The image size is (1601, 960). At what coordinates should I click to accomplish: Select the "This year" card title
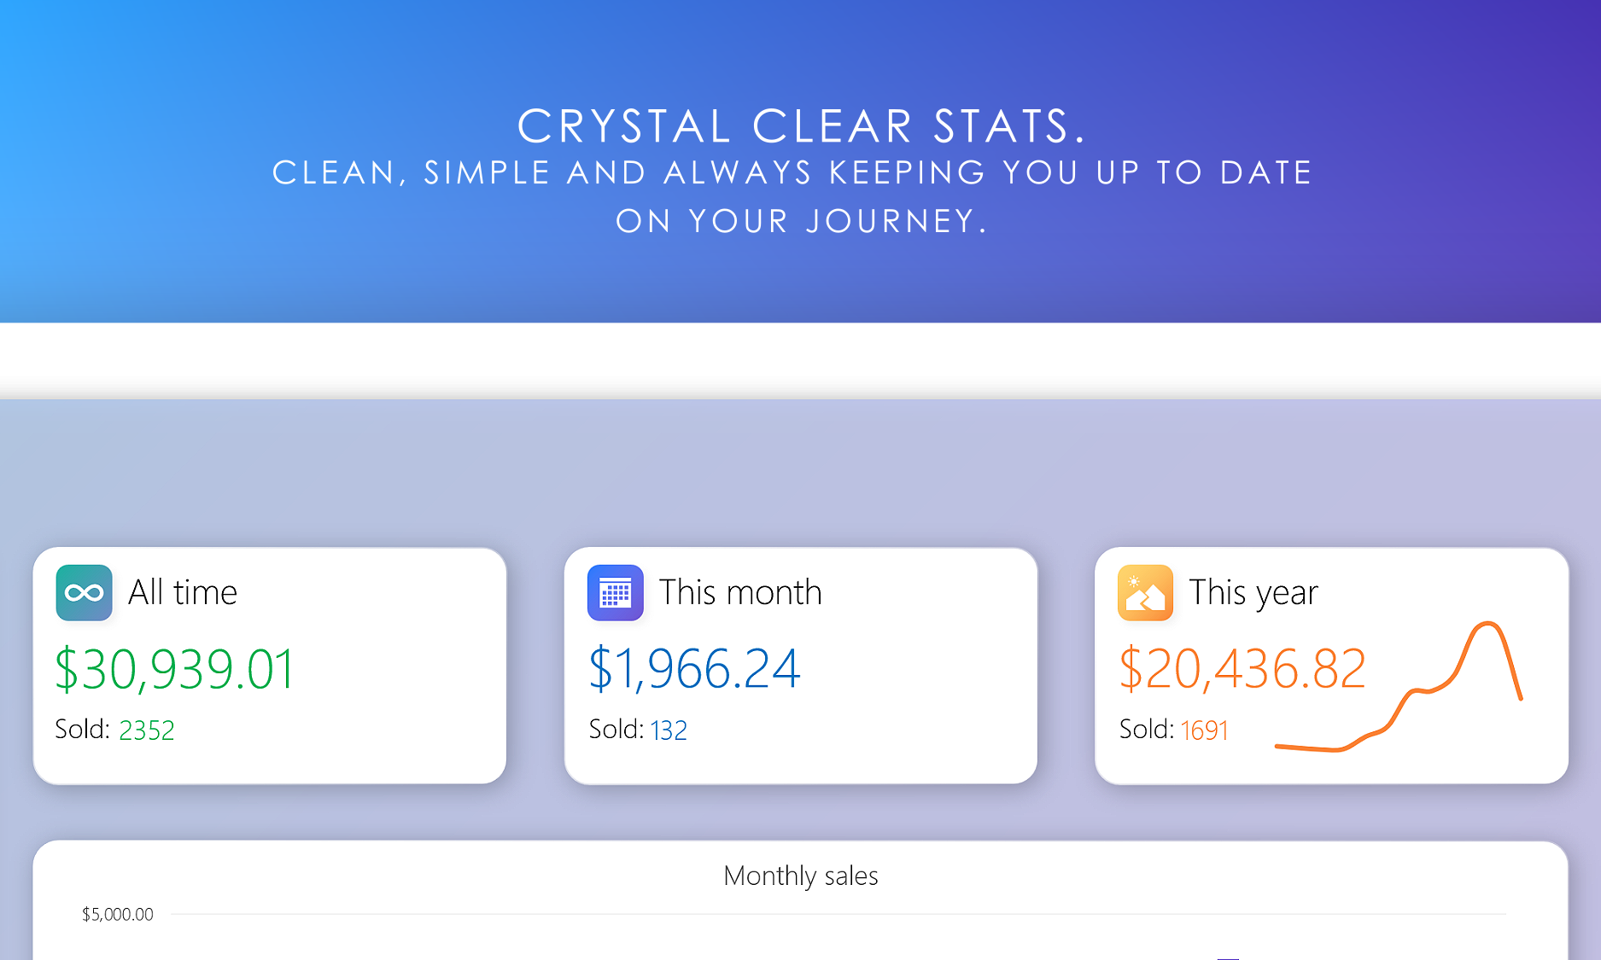1253,592
